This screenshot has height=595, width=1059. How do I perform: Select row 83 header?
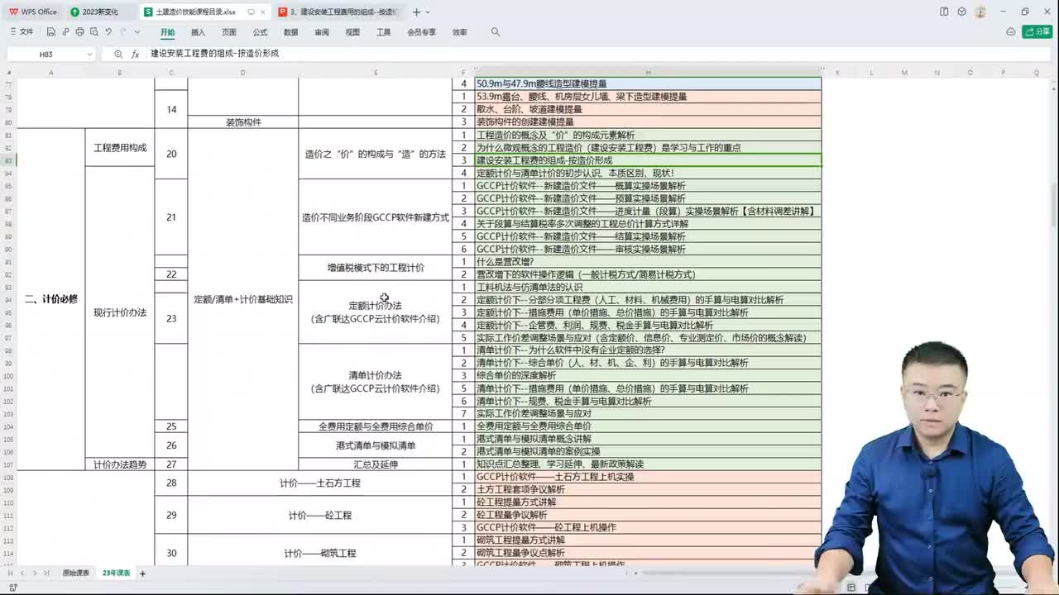(8, 160)
